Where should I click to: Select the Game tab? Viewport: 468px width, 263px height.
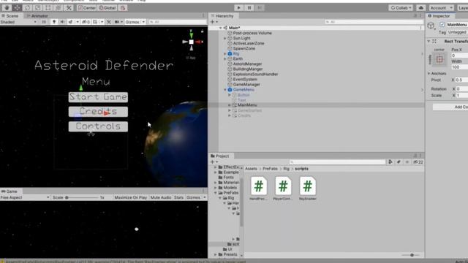pos(10,191)
